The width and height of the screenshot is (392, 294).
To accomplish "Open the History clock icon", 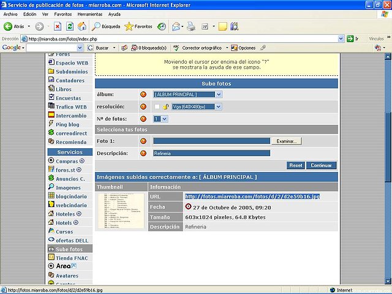I will point(162,26).
